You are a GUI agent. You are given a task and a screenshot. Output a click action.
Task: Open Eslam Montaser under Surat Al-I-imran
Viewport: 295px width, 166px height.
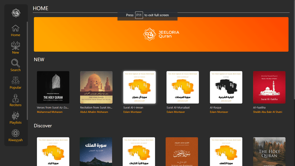tap(133, 112)
